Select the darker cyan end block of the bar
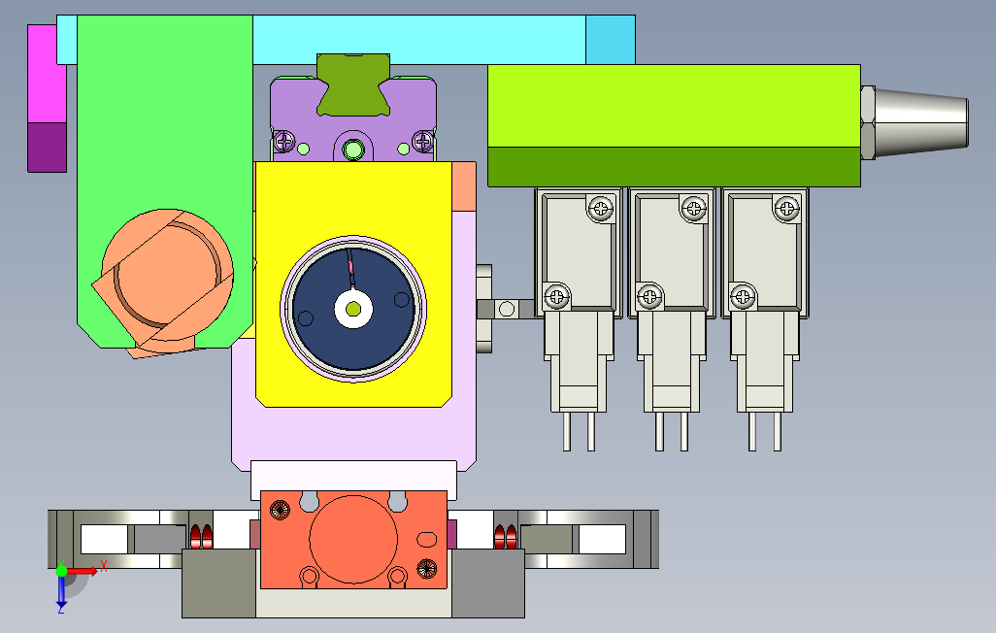 611,40
